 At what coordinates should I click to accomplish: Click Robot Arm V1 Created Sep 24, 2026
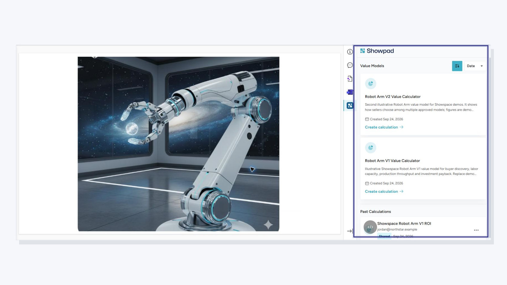(384, 183)
